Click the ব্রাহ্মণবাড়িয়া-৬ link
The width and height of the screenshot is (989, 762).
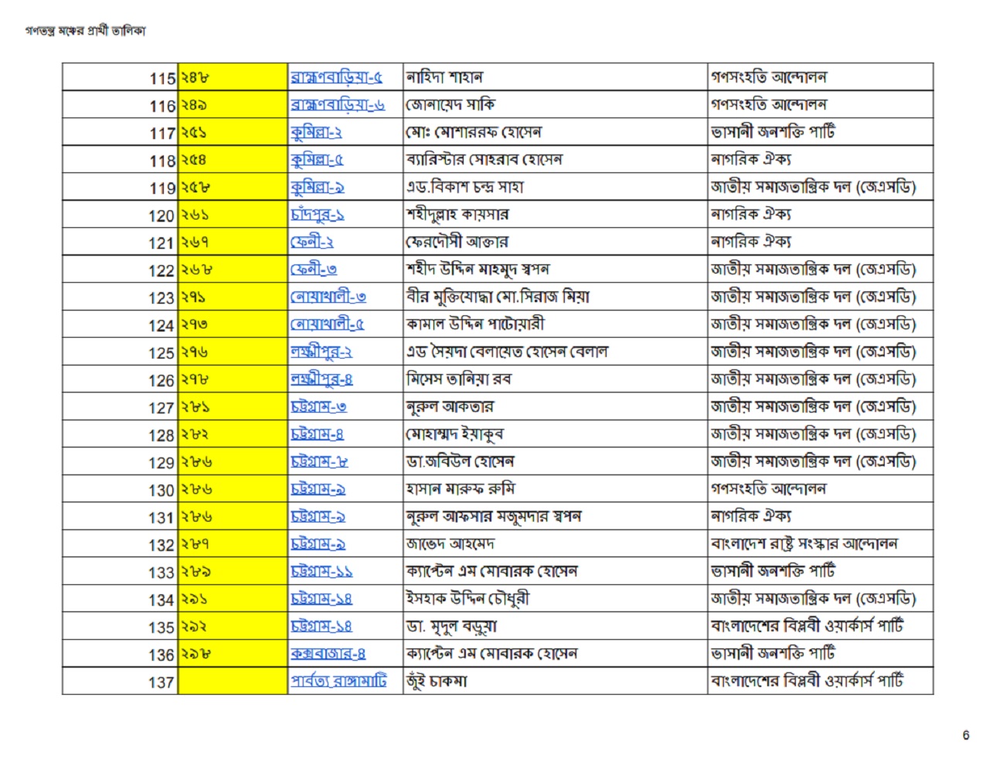tap(338, 105)
